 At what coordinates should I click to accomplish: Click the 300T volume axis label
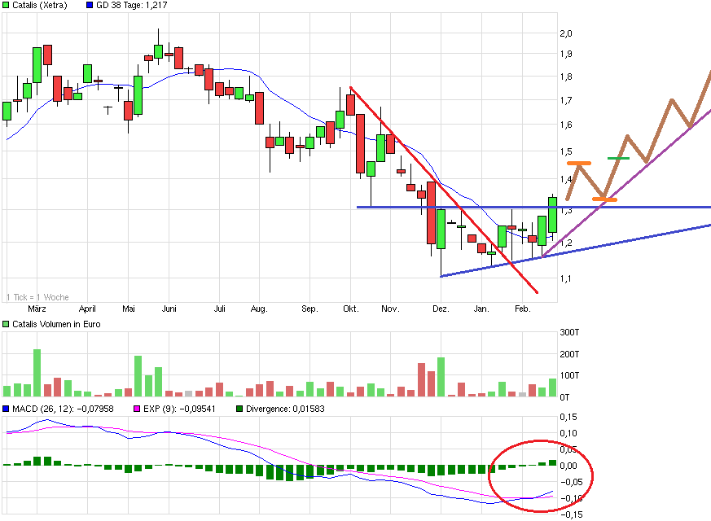[570, 333]
